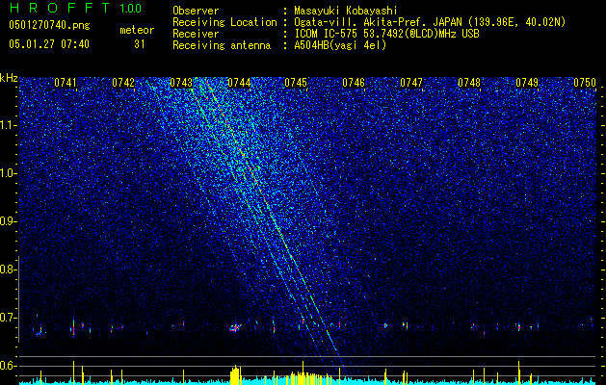Click frequency axis label 0.9
Viewport: 606px width, 385px height.
(8, 221)
